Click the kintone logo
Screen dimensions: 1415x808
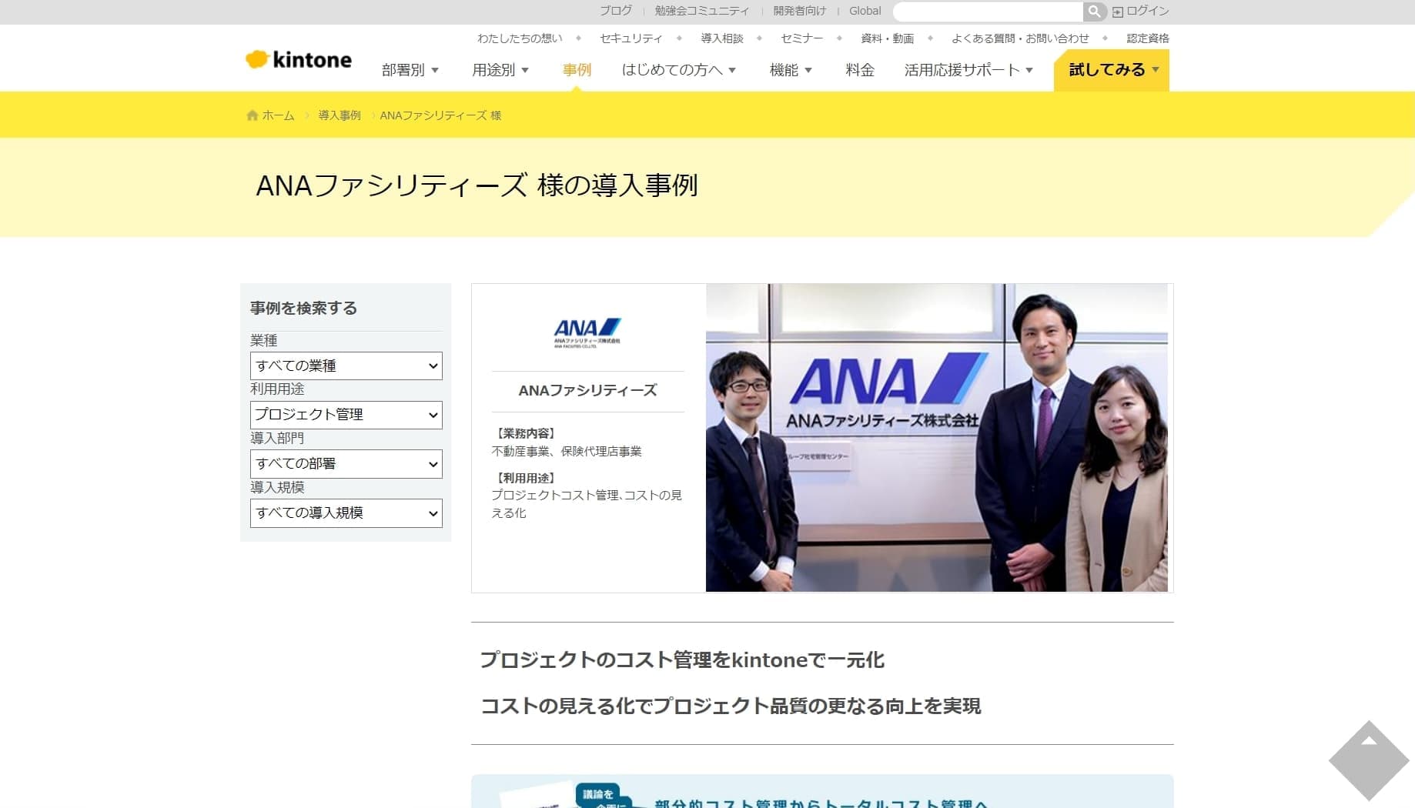pyautogui.click(x=299, y=60)
